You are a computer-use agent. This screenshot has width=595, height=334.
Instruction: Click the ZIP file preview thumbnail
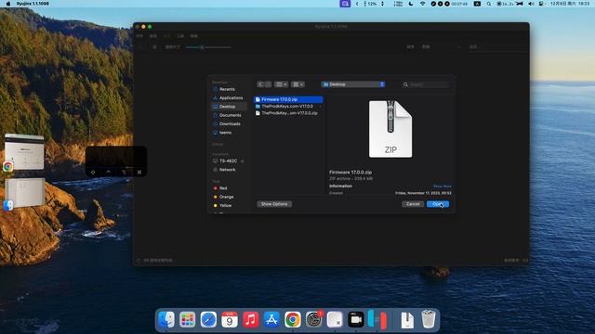[x=390, y=129]
